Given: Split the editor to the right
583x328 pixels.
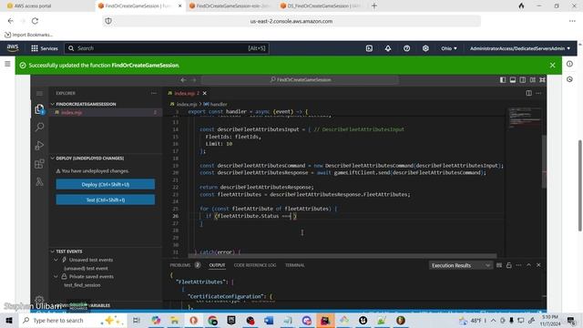Looking at the screenshot, I should point(528,93).
